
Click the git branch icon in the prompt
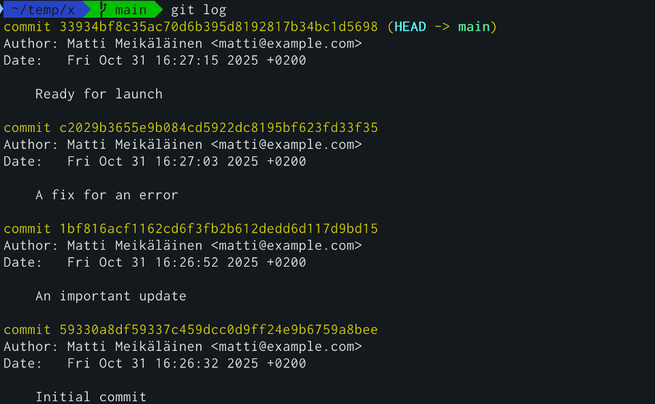tap(103, 10)
